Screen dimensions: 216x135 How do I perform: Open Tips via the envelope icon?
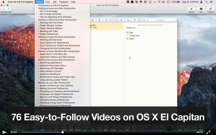201,9
